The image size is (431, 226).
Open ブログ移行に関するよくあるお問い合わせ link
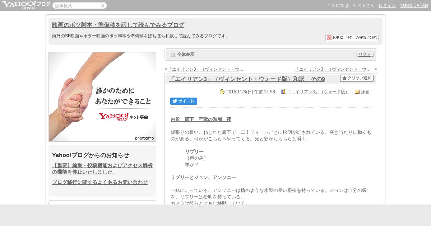click(100, 182)
